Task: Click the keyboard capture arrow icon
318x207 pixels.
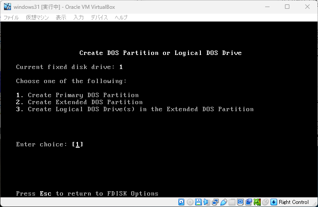Action: [x=274, y=202]
